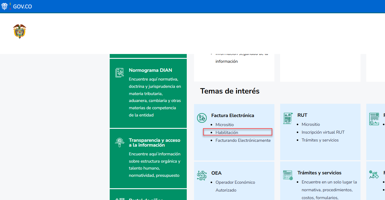The width and height of the screenshot is (385, 200).
Task: Click the Factura Electrónica icon
Action: [202, 118]
